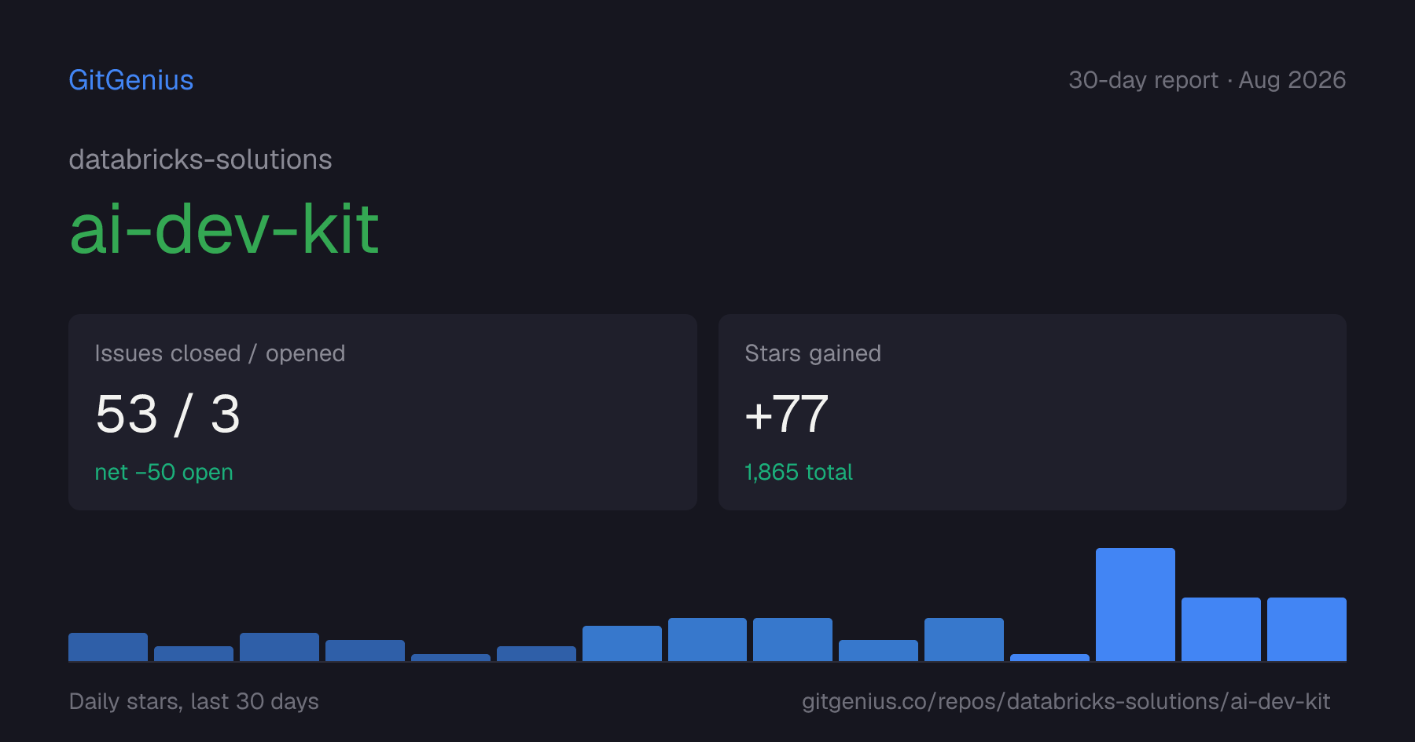Image resolution: width=1415 pixels, height=742 pixels.
Task: Select the net −50 open text
Action: pos(164,472)
